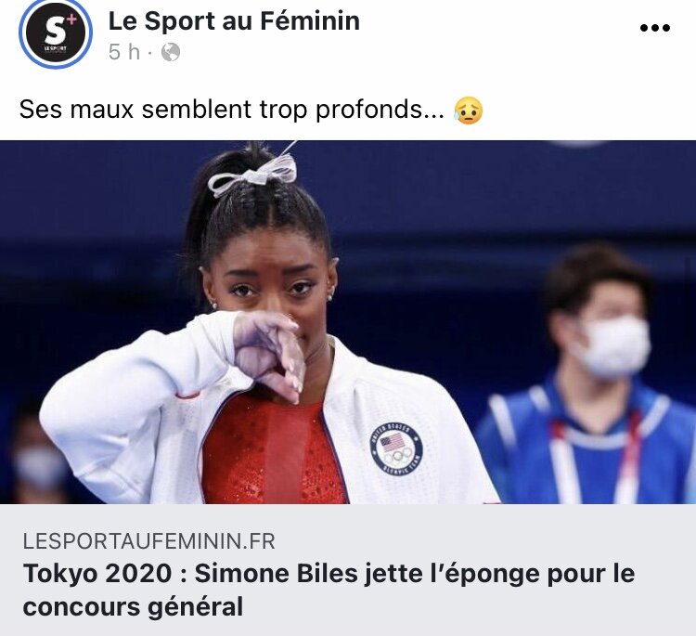Click the globe public audience icon

click(171, 52)
